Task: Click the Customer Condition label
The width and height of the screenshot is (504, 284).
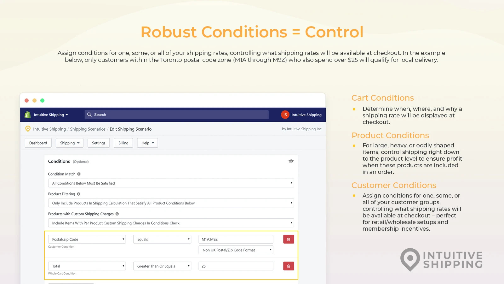Action: (x=61, y=247)
